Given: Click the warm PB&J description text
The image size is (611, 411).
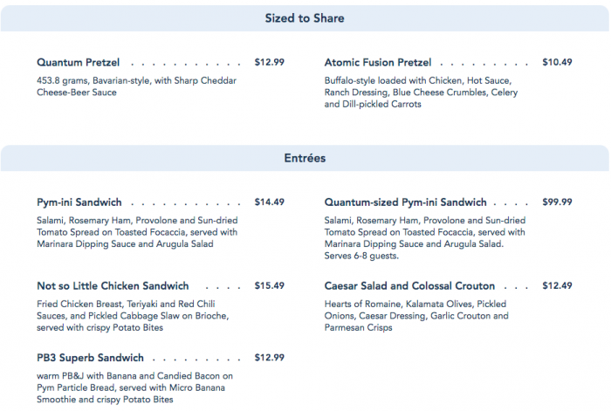Looking at the screenshot, I should [135, 387].
